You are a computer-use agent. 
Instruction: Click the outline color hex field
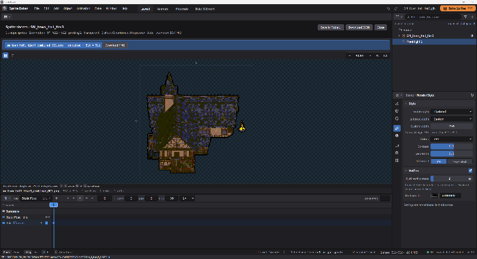450,196
